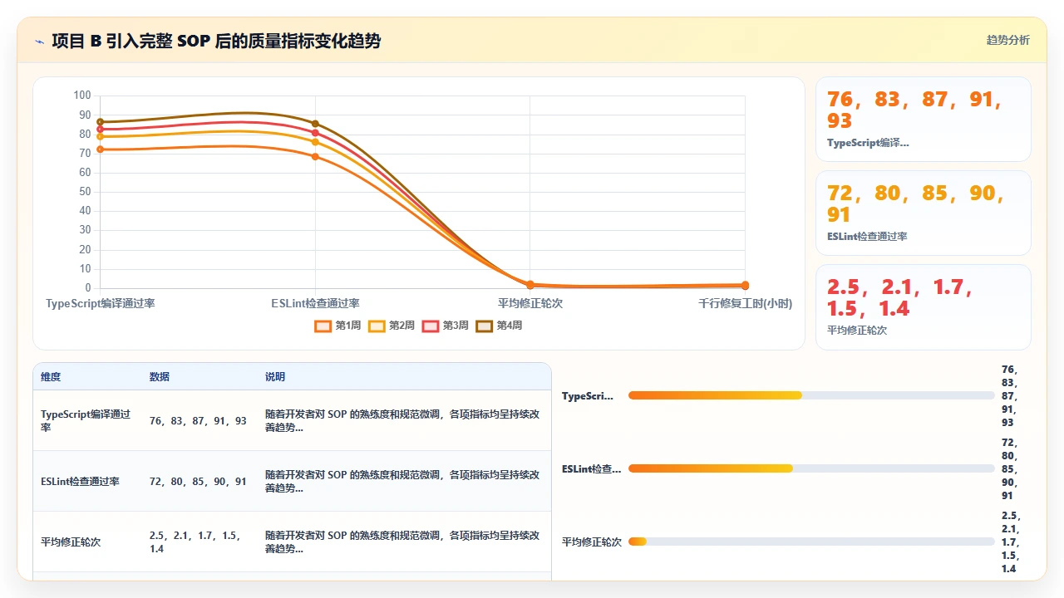
Task: Toggle the 第1周 series in the chart legend
Action: click(x=337, y=326)
